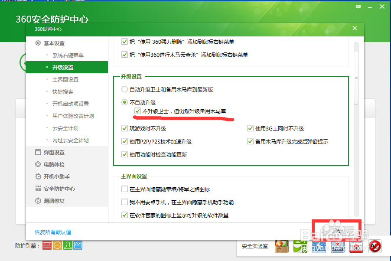The height and width of the screenshot is (261, 391).
Task: Expand 弹窗设置 category label
Action: 54,152
